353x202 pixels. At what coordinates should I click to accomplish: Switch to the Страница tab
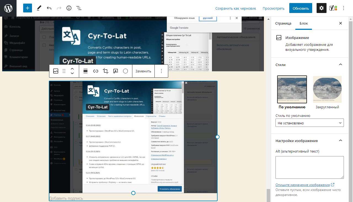pos(283,23)
